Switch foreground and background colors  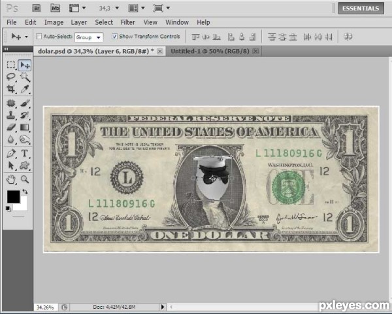tap(25, 192)
